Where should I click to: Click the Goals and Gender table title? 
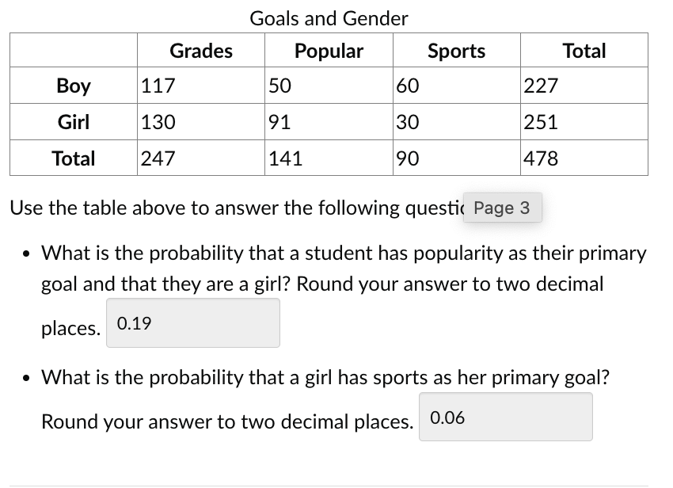pyautogui.click(x=329, y=18)
